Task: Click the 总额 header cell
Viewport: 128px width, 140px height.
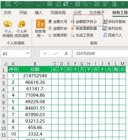Action: (35, 69)
